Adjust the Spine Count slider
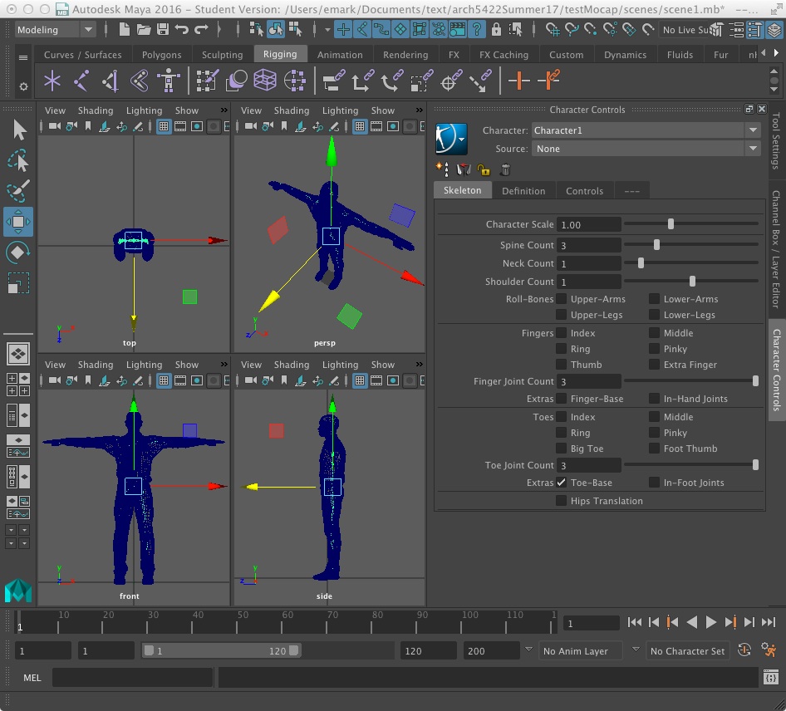The width and height of the screenshot is (786, 711). [656, 245]
